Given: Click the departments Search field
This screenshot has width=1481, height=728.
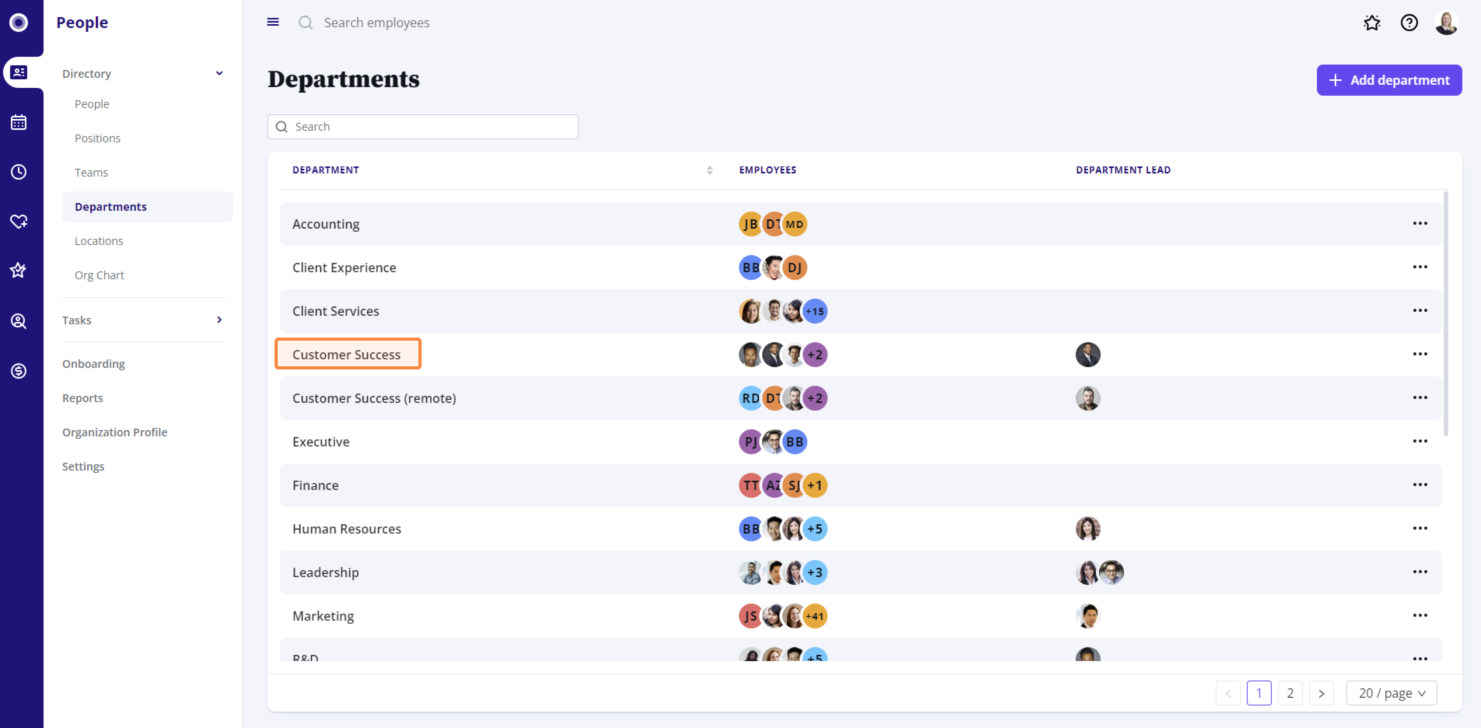Looking at the screenshot, I should pyautogui.click(x=423, y=126).
